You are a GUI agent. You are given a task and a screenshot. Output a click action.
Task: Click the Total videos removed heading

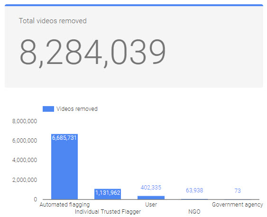[x=53, y=21]
